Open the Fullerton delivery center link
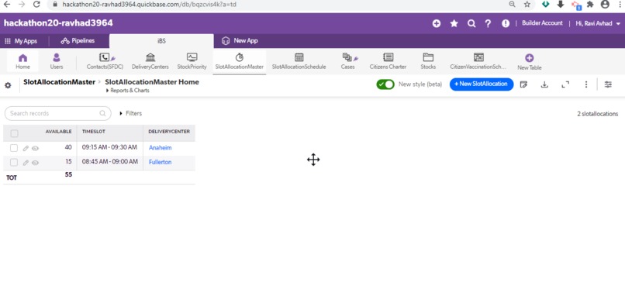This screenshot has height=282, width=625. pos(161,162)
